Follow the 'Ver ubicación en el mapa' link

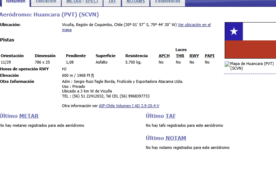coord(194,25)
